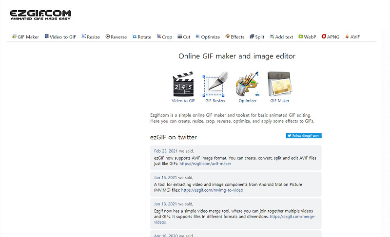Viewport: 390px width, 237px height.
Task: Open the Effects menu item
Action: coord(235,36)
